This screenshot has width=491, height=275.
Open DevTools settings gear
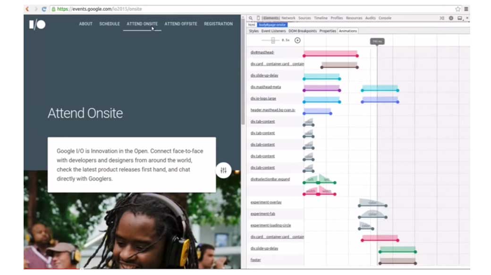pyautogui.click(x=451, y=18)
